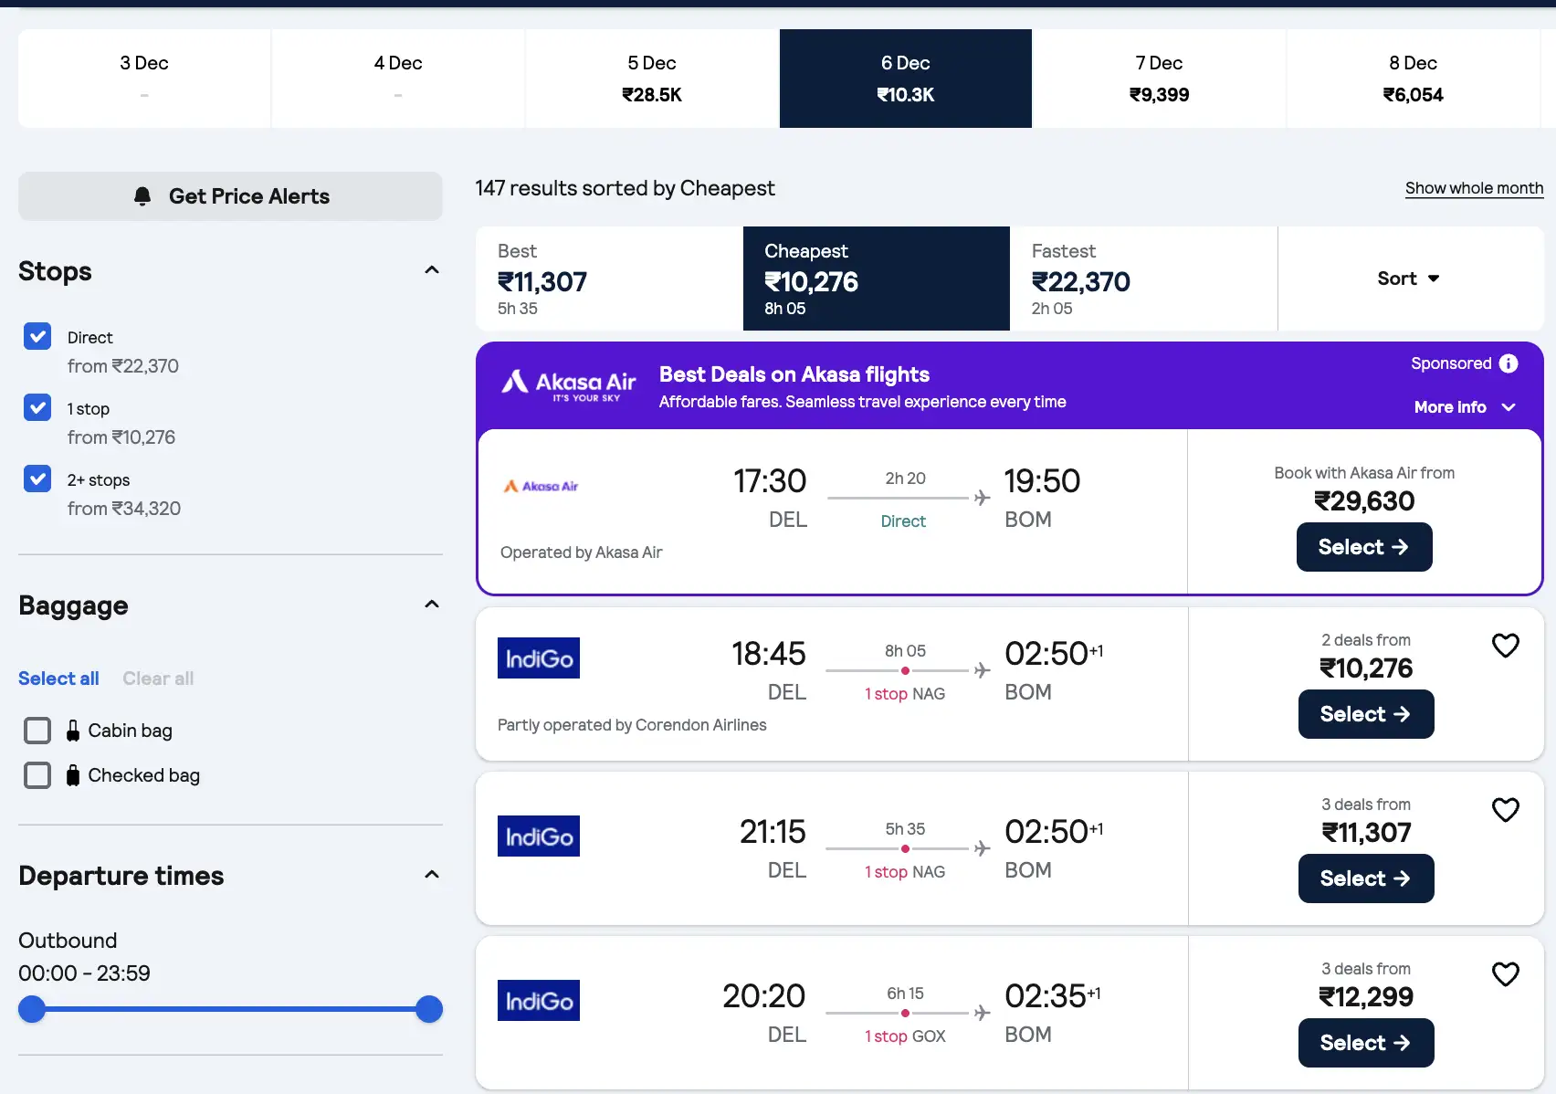The width and height of the screenshot is (1556, 1094).
Task: Enable the Checked bag filter
Action: point(37,775)
